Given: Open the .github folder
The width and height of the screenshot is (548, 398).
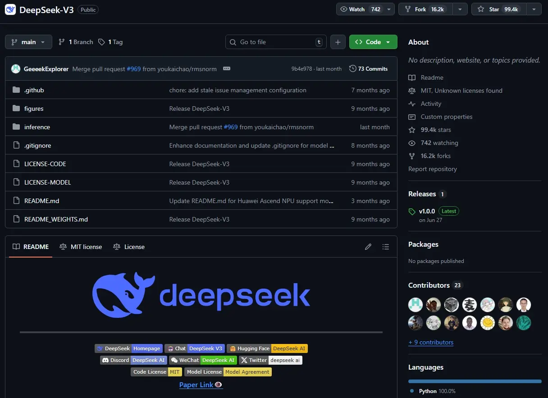Looking at the screenshot, I should pos(34,90).
